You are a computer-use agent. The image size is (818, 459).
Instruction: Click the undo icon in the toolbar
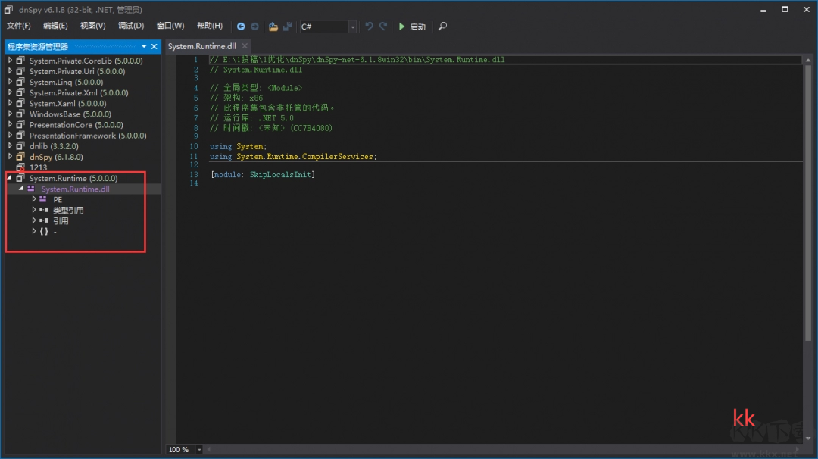click(369, 27)
